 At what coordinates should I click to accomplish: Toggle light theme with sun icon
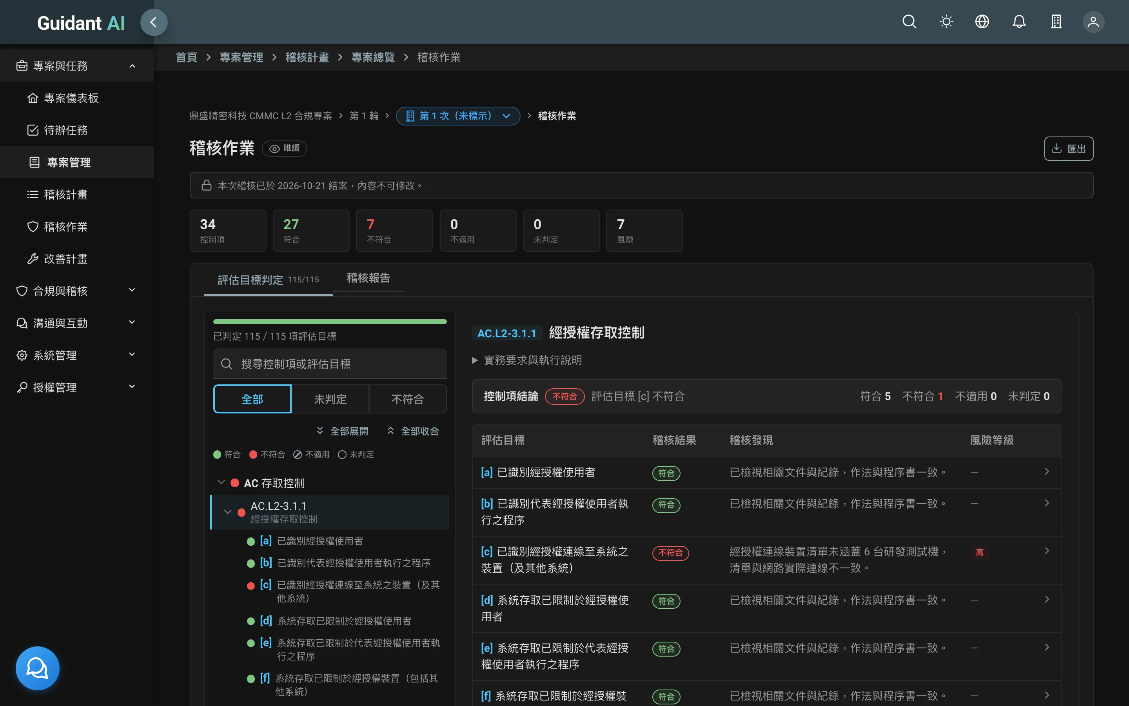tap(946, 22)
